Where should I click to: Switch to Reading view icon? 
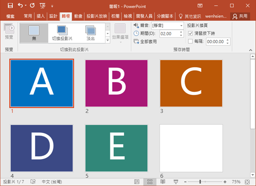163,182
